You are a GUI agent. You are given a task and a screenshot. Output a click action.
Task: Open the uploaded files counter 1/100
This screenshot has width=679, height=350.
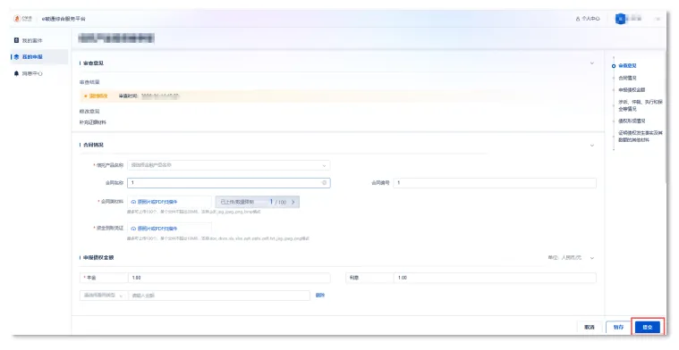(258, 202)
